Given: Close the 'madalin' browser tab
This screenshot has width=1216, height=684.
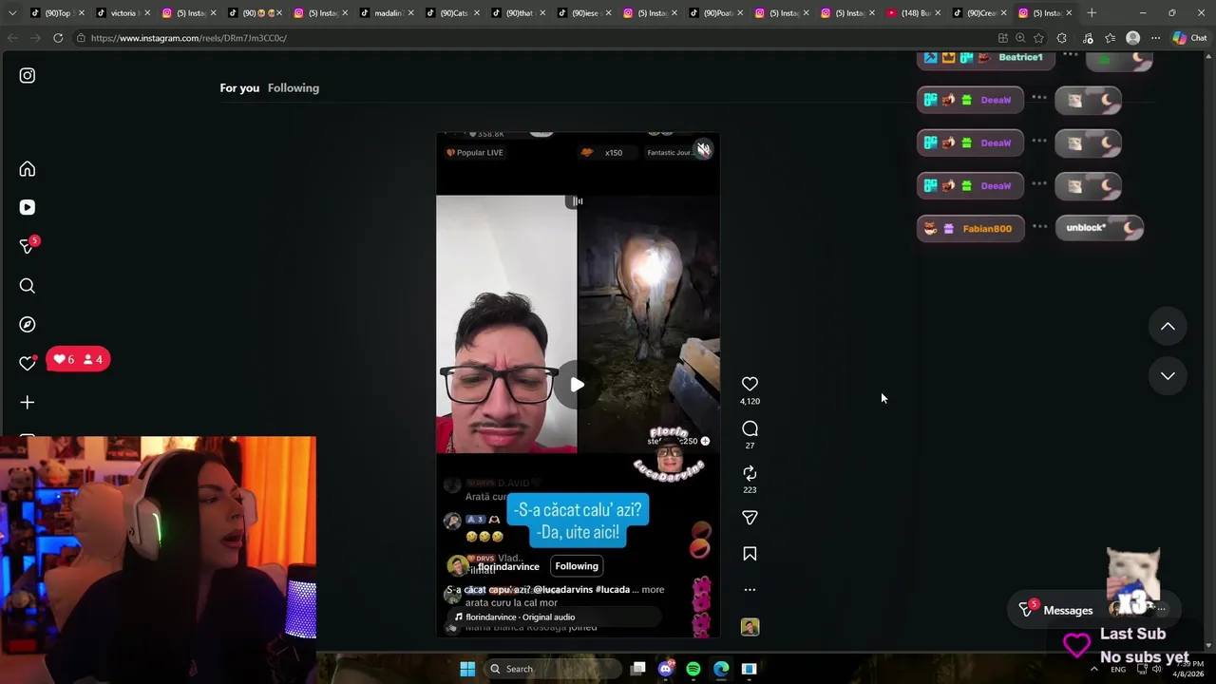Looking at the screenshot, I should pos(411,13).
